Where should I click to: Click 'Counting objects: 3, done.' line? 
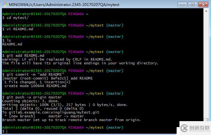click(31, 101)
